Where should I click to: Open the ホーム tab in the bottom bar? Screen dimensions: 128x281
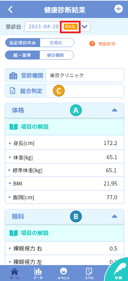(15, 274)
